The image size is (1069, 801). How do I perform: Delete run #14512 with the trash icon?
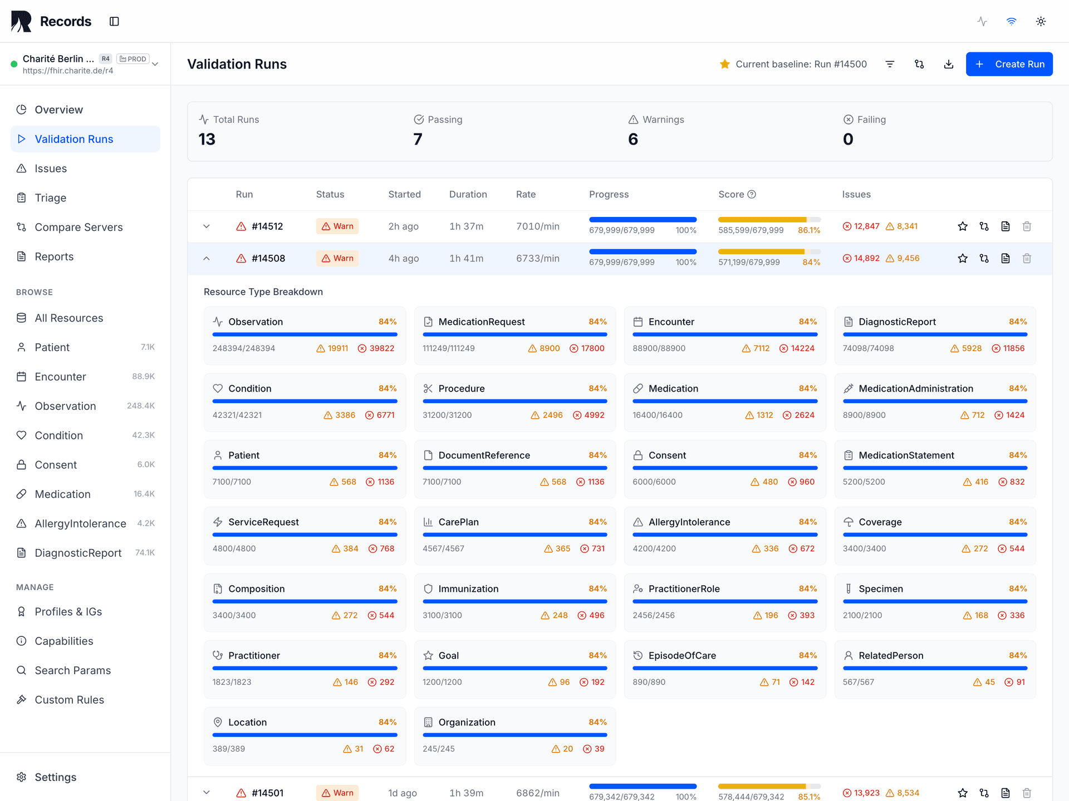coord(1027,226)
